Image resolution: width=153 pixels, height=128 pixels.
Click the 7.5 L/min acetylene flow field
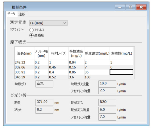tap(107, 117)
